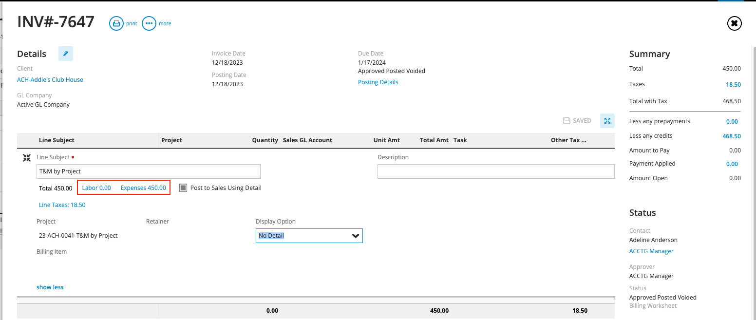The image size is (756, 320).
Task: Open ACH-Addie's Club House client link
Action: [x=50, y=80]
